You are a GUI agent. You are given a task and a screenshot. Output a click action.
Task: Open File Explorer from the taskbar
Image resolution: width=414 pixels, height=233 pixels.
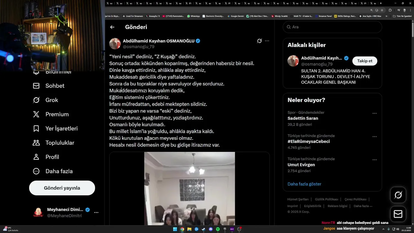tap(189, 229)
